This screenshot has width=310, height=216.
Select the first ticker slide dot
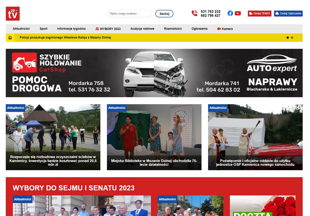click(x=288, y=38)
